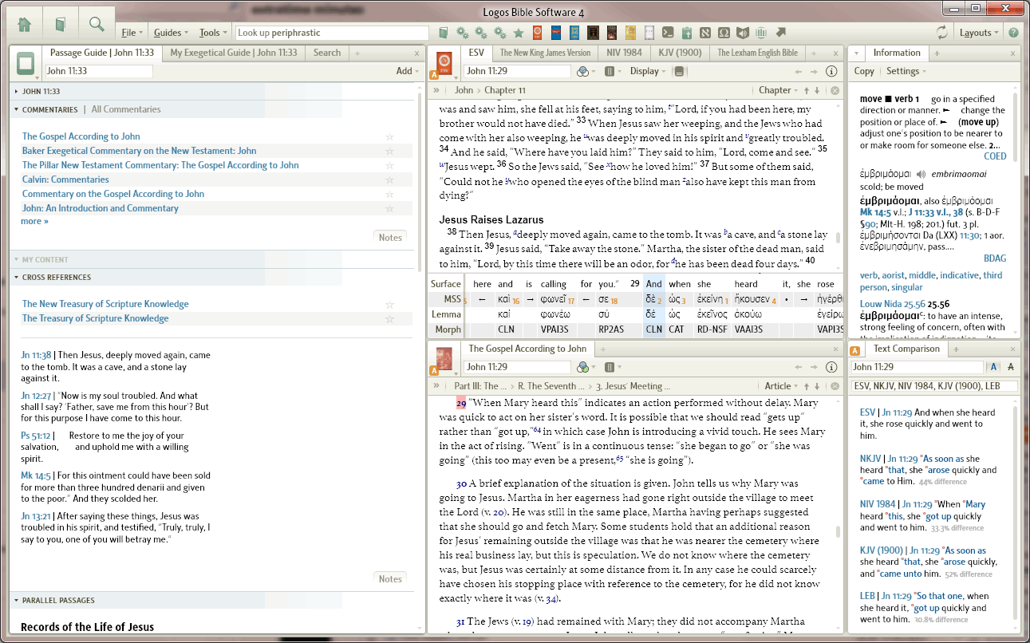Open Baker Exegetical Commentary on the New Testament link
The height and width of the screenshot is (643, 1030).
(140, 151)
